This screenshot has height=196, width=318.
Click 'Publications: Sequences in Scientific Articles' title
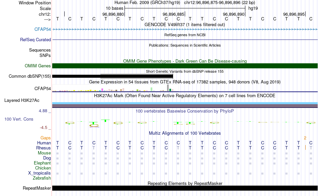pos(185,45)
